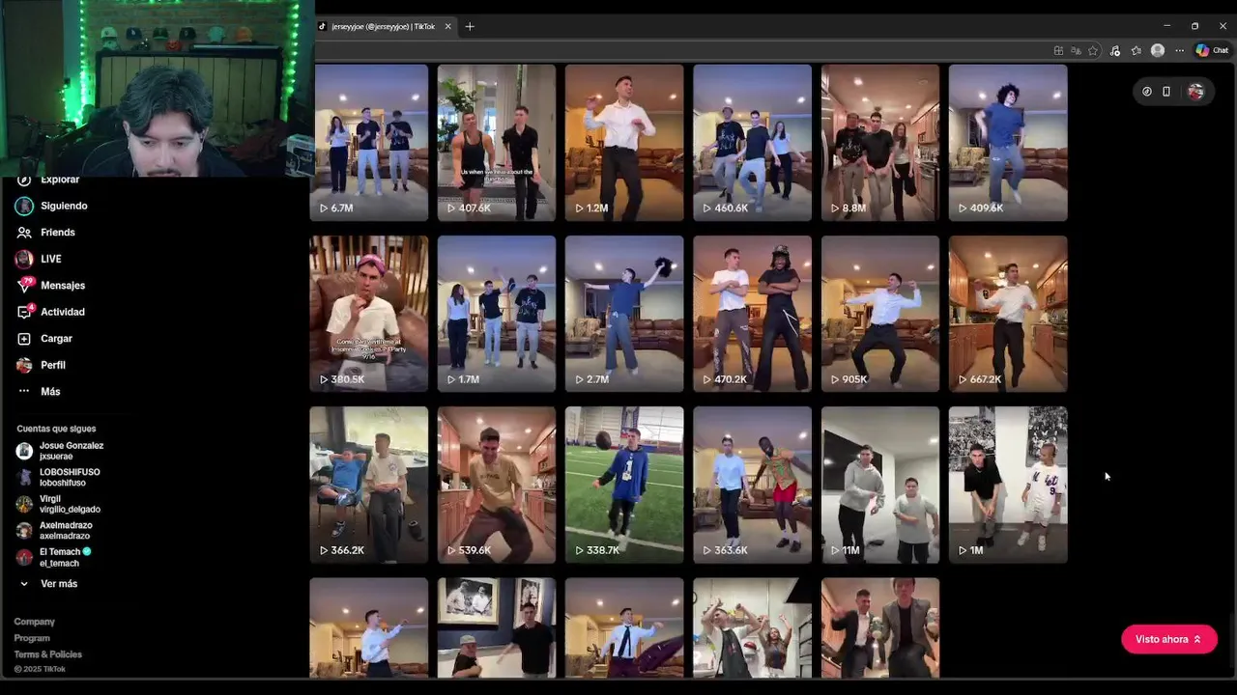This screenshot has width=1237, height=695.
Task: Open the profile avatar in top pill
Action: (x=1195, y=92)
